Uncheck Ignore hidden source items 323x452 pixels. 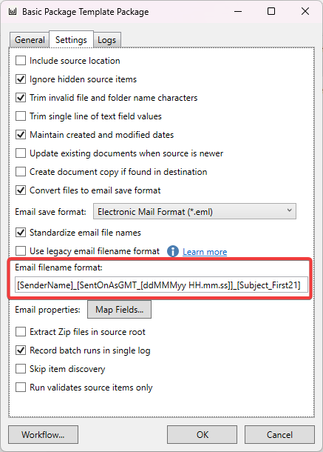click(21, 79)
